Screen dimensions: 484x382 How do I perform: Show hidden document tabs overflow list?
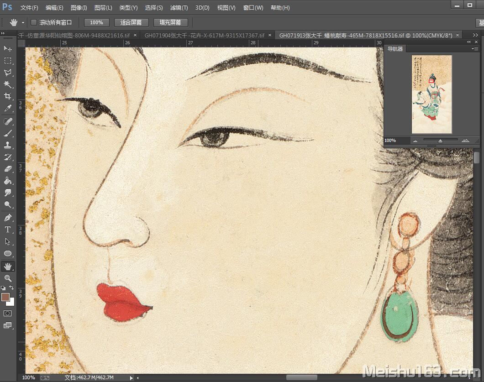pyautogui.click(x=475, y=35)
